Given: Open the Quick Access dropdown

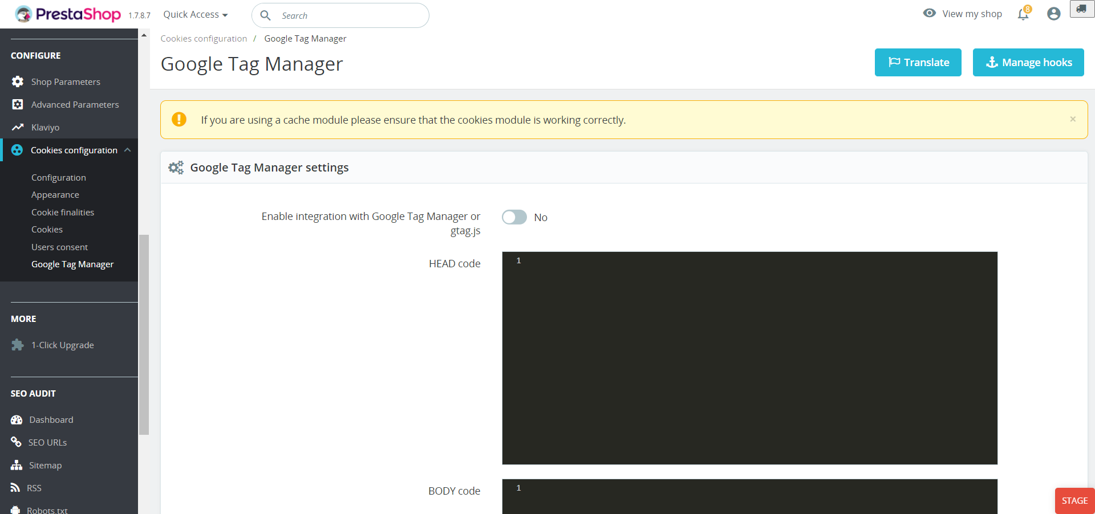Looking at the screenshot, I should point(196,14).
